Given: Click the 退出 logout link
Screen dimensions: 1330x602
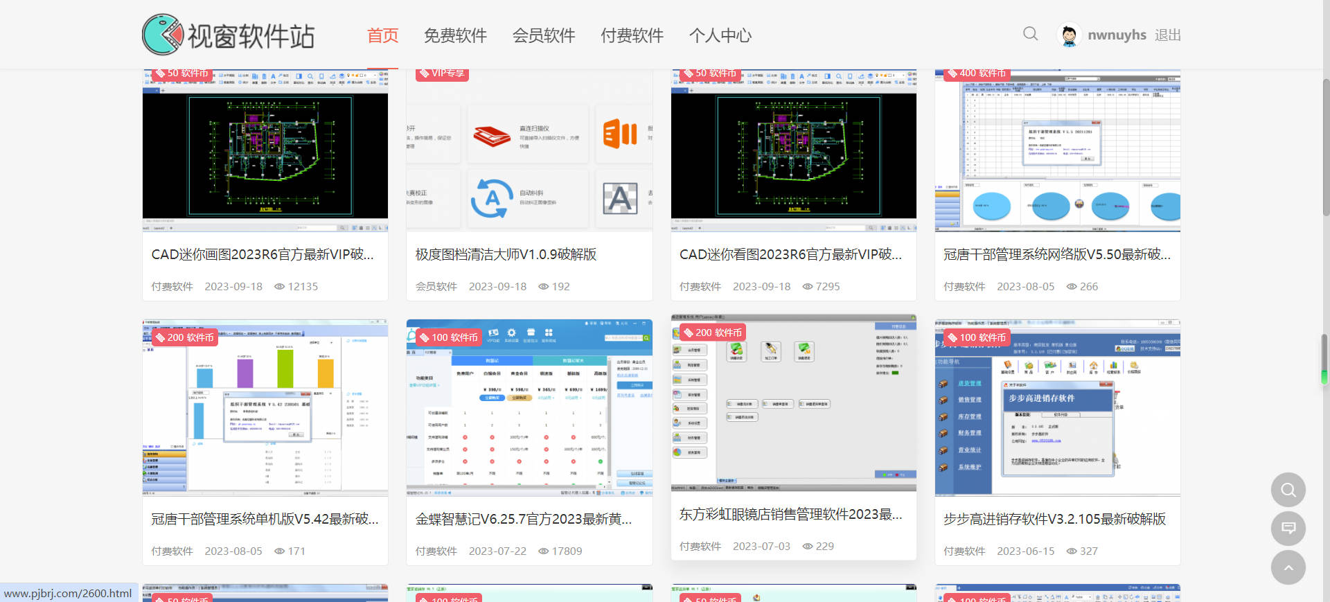Looking at the screenshot, I should click(1167, 35).
